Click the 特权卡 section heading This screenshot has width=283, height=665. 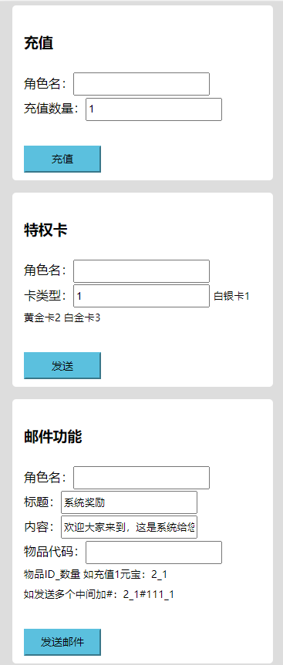(45, 230)
